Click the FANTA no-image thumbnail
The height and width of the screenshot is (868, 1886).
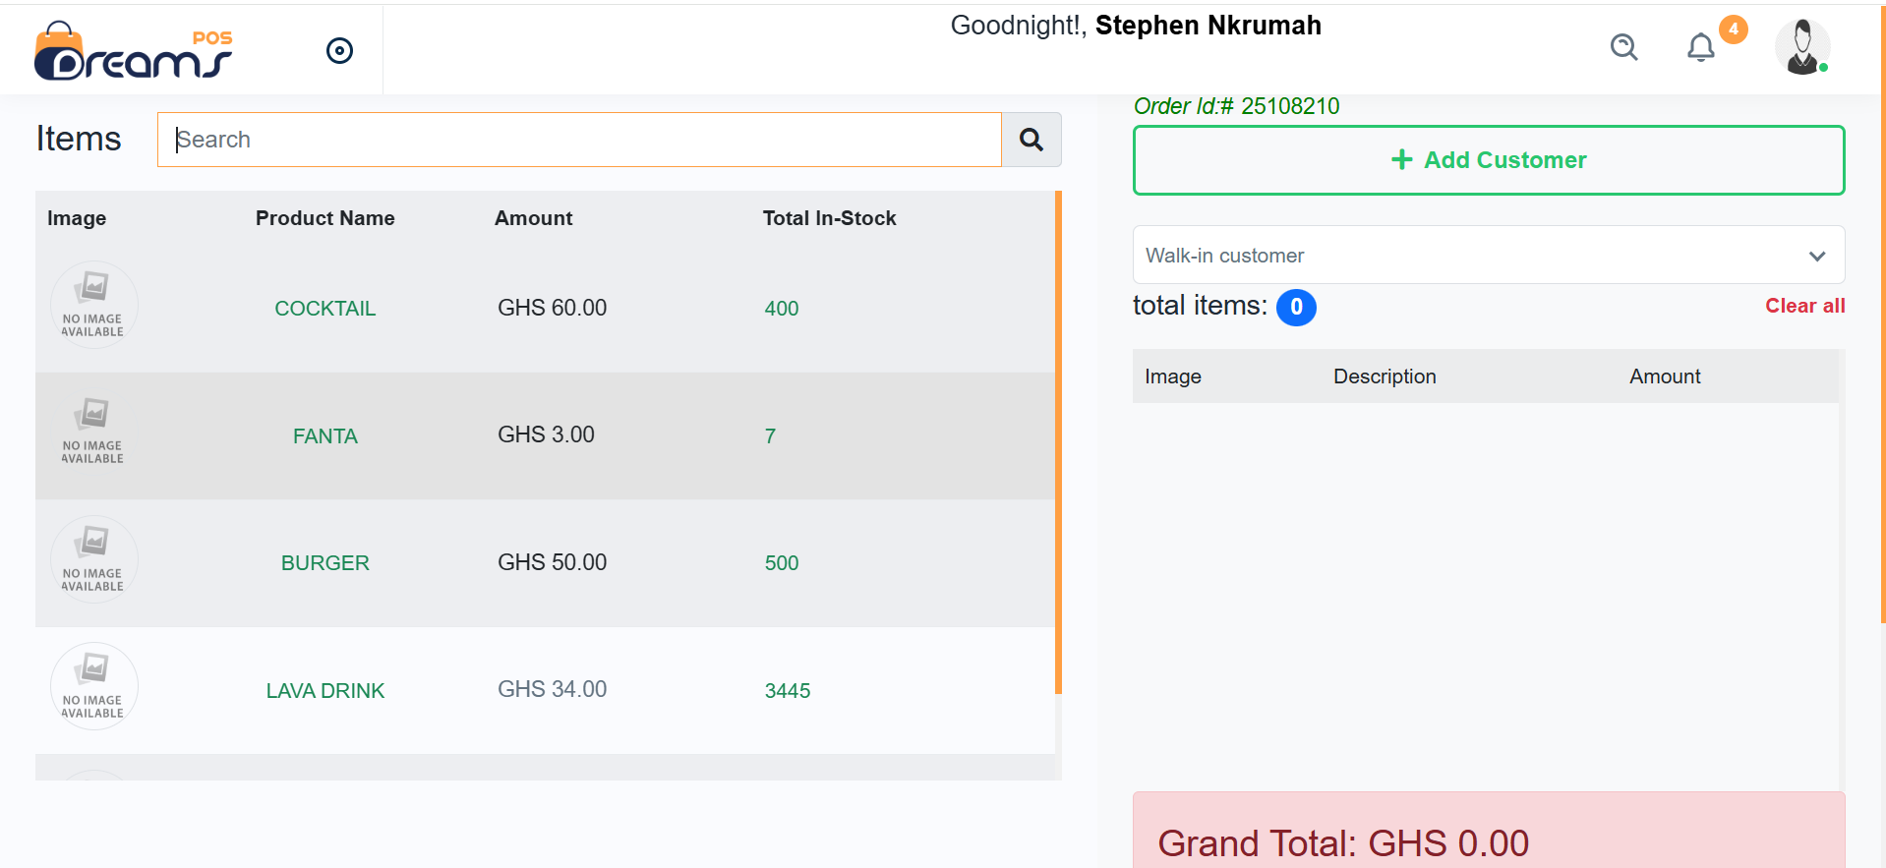[93, 432]
